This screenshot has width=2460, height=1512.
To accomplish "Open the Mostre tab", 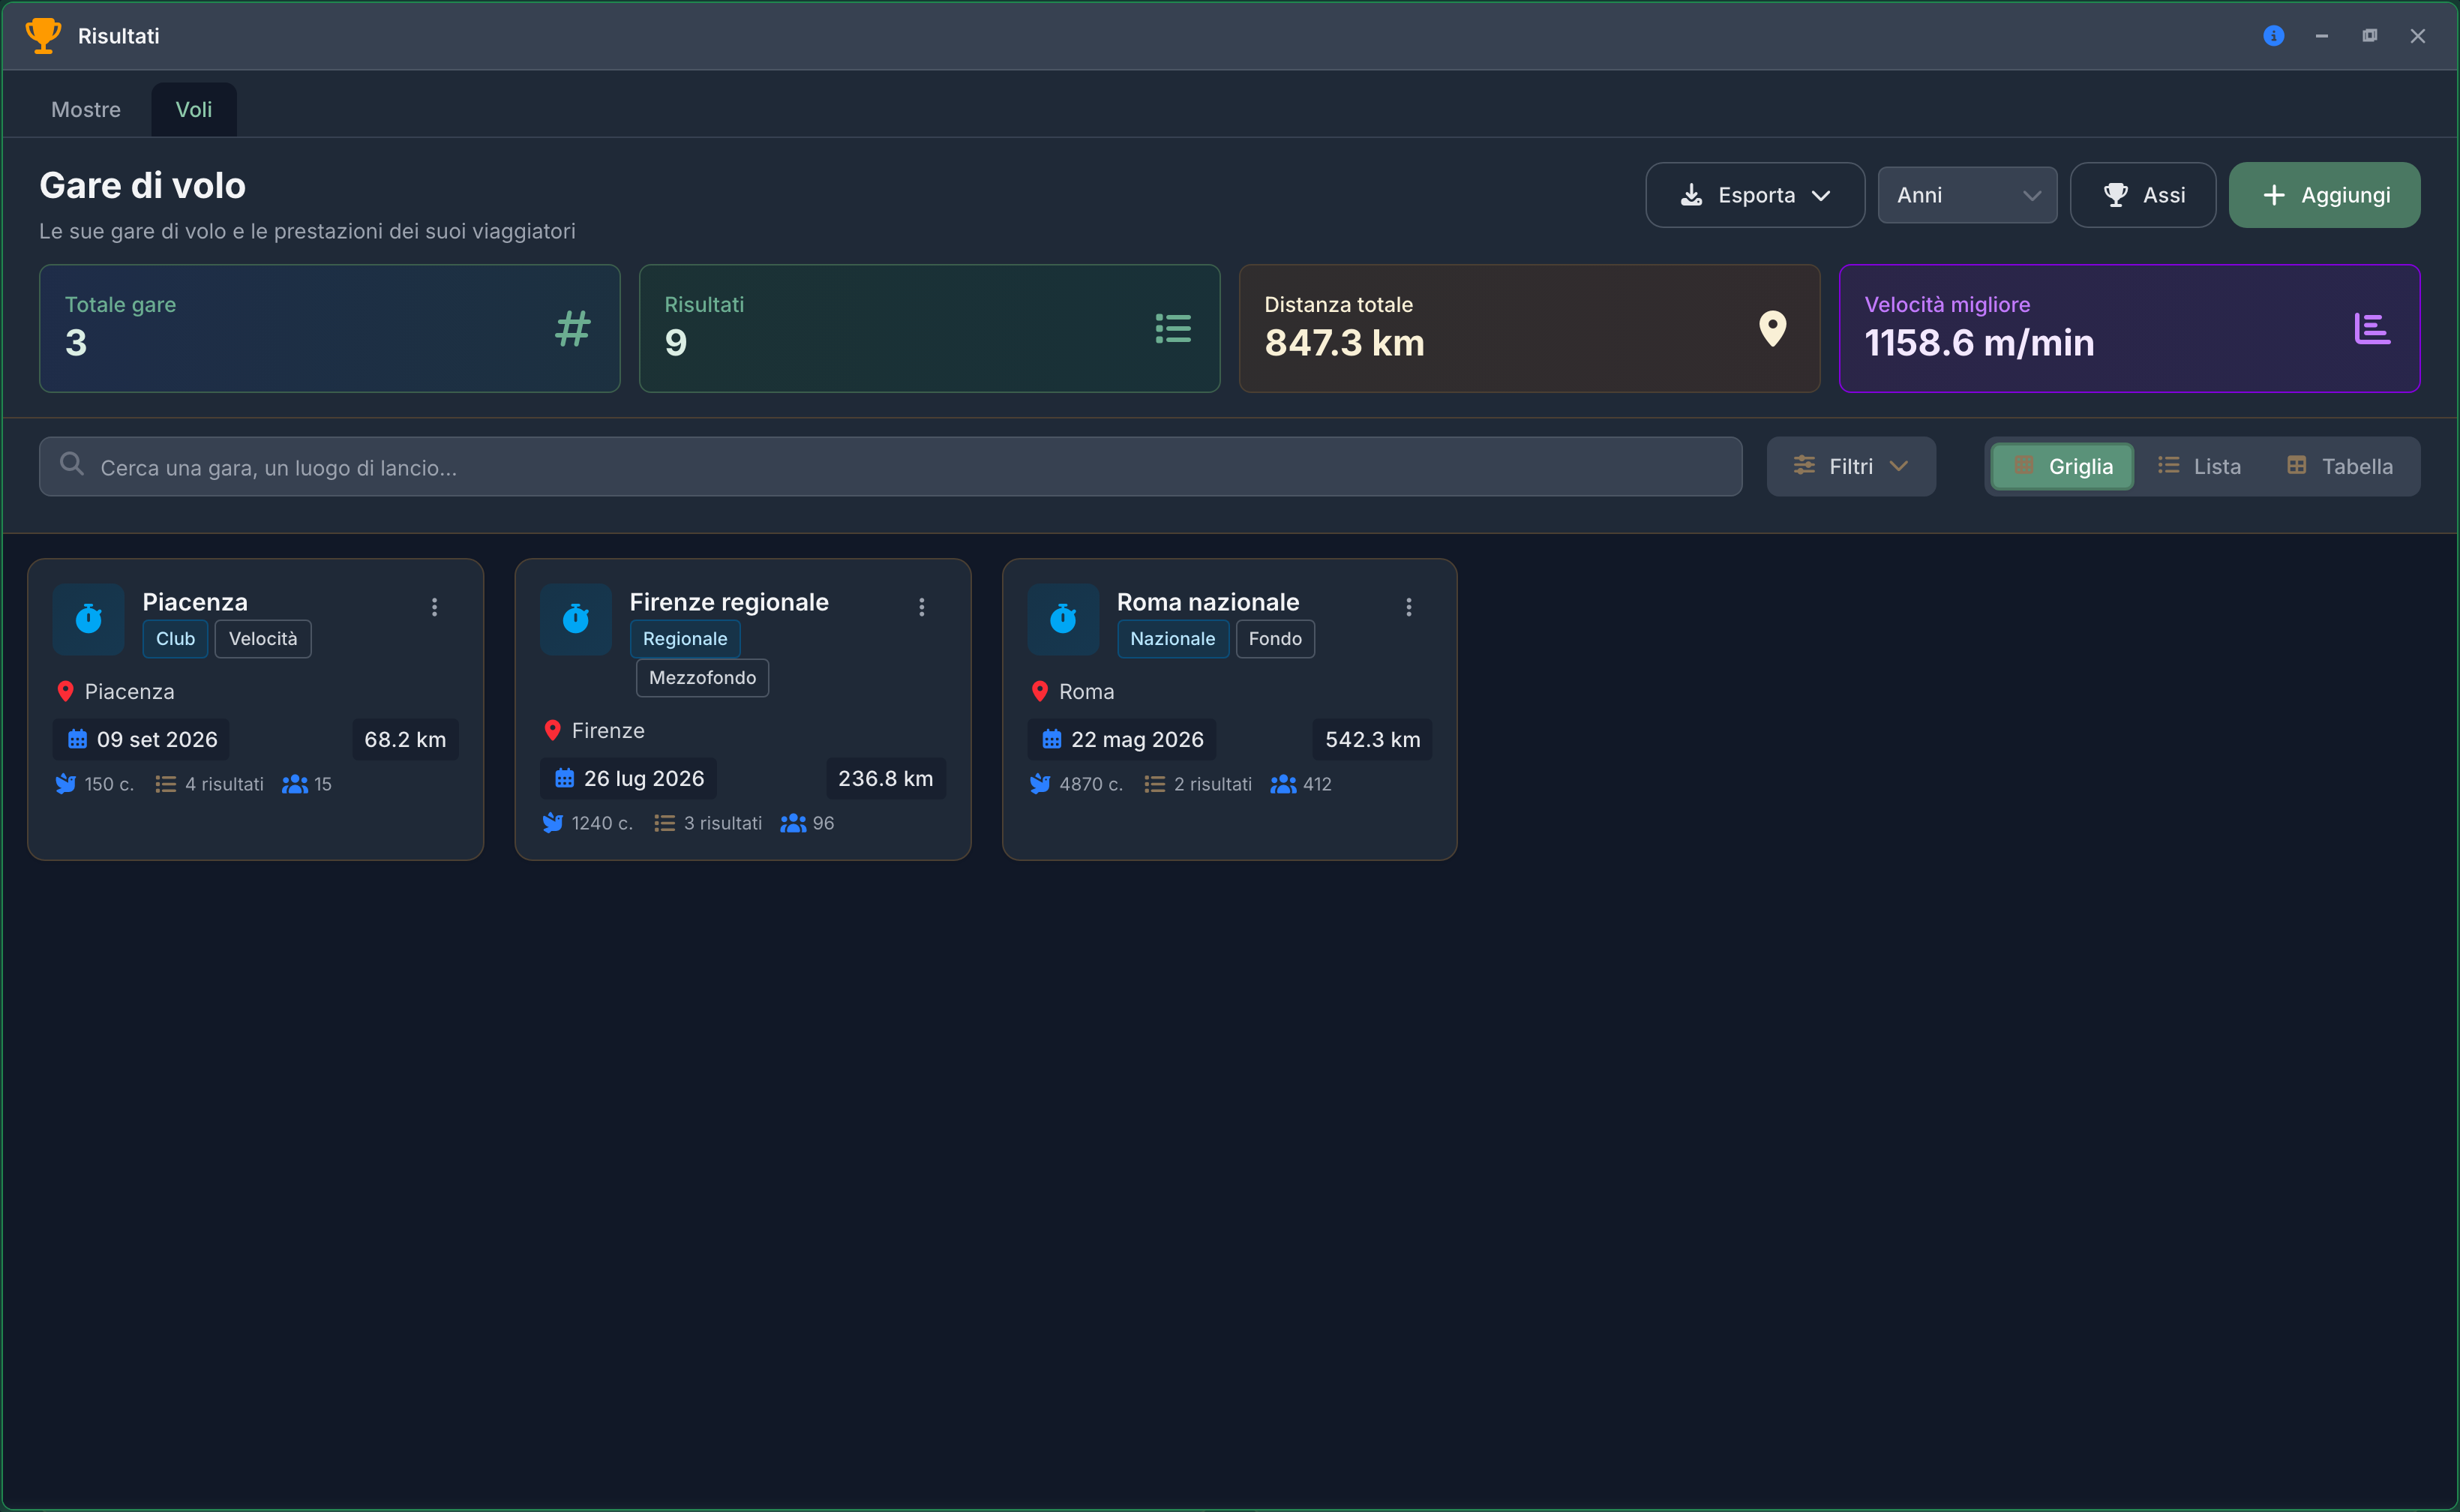I will (x=86, y=110).
